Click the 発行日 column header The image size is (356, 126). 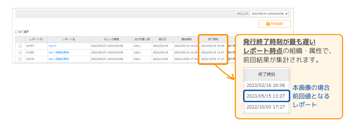tap(163, 39)
